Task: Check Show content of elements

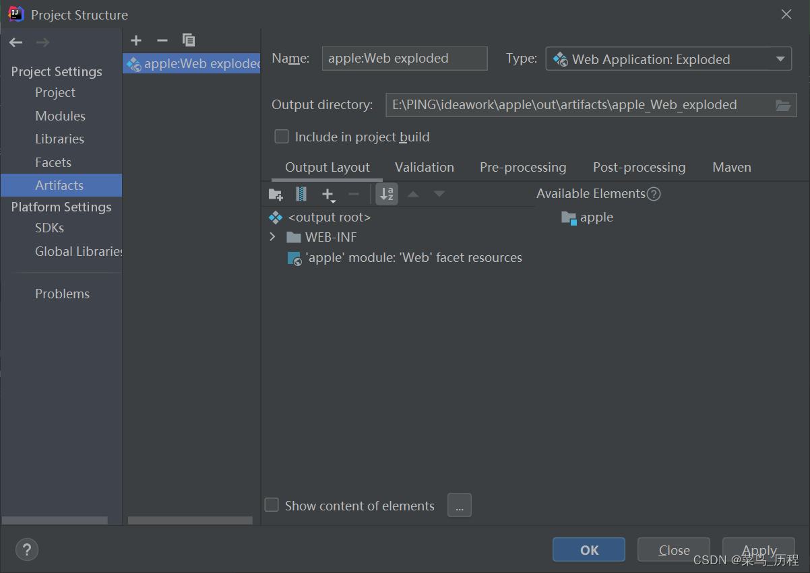Action: (272, 505)
